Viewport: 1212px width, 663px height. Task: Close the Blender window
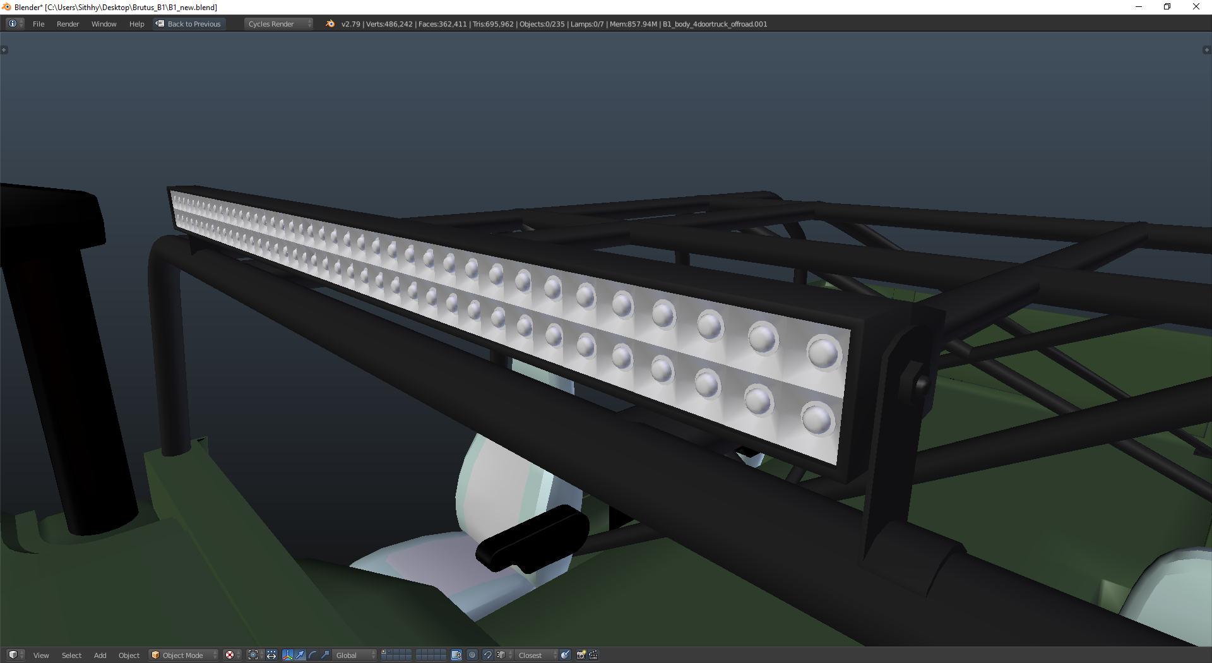click(x=1196, y=7)
